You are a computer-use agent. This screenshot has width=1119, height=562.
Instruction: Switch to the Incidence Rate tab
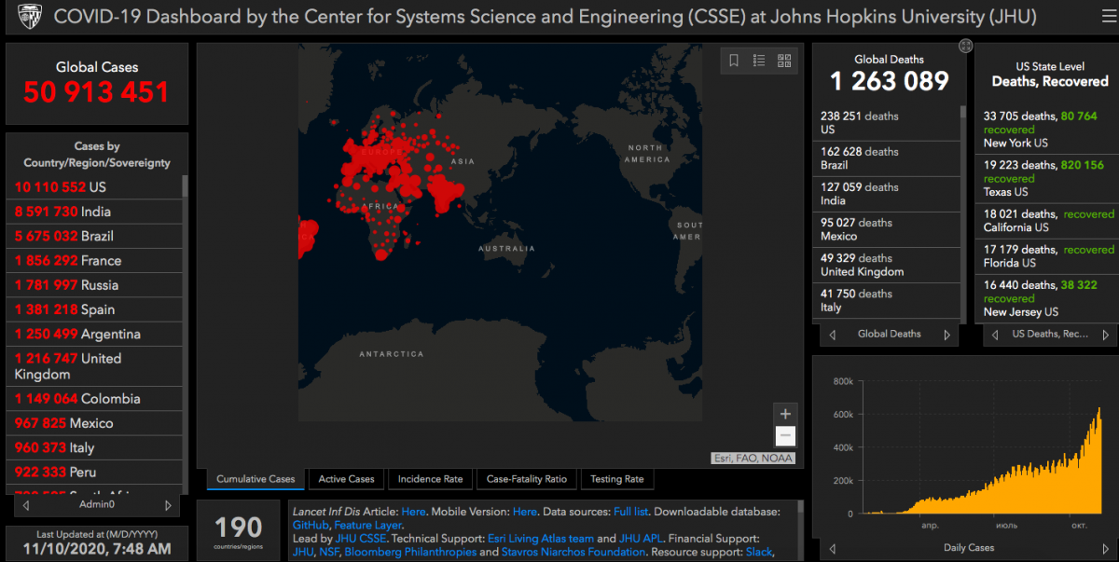click(430, 479)
